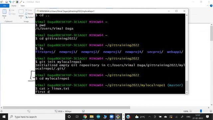Image resolution: width=213 pixels, height=120 pixels.
Task: Click the Resize button in Image group
Action: (x=29, y=14)
